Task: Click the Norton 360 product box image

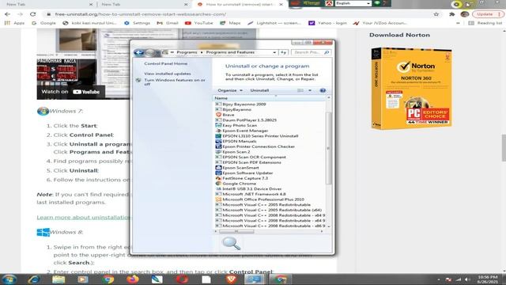Action: pyautogui.click(x=411, y=88)
